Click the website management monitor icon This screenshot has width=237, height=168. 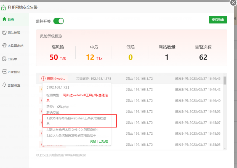click(x=4, y=33)
